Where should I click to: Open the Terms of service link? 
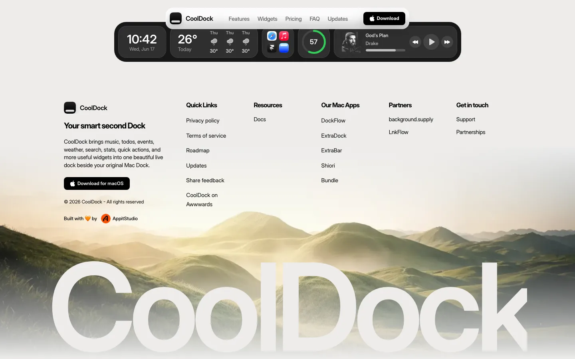coord(206,136)
